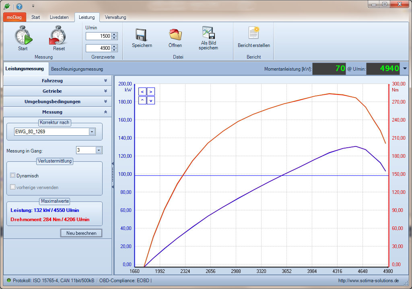The height and width of the screenshot is (289, 412).
Task: Open the Messung in Gang dropdown
Action: [x=99, y=150]
